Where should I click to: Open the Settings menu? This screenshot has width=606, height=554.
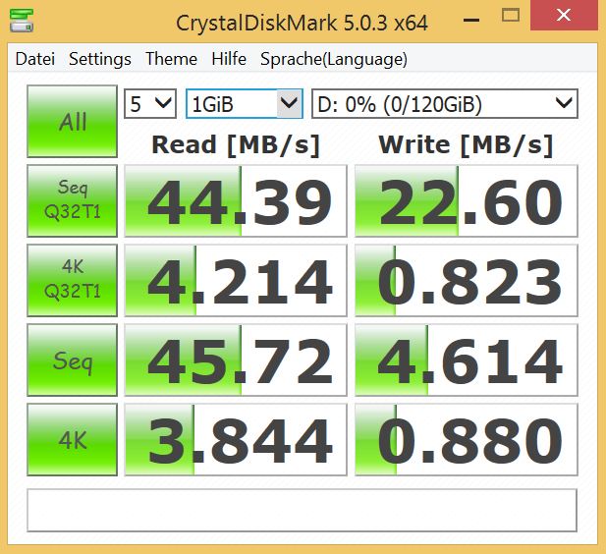coord(99,59)
